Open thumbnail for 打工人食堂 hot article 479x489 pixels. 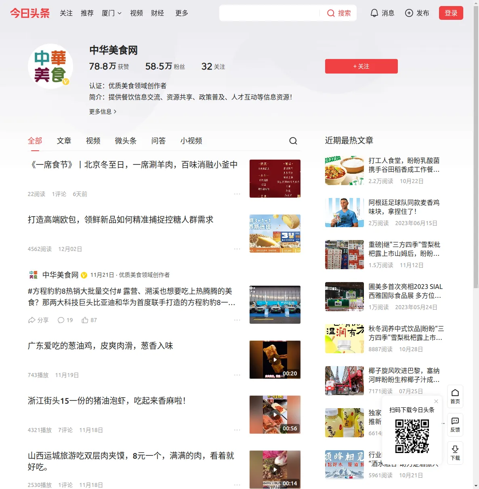(x=345, y=171)
